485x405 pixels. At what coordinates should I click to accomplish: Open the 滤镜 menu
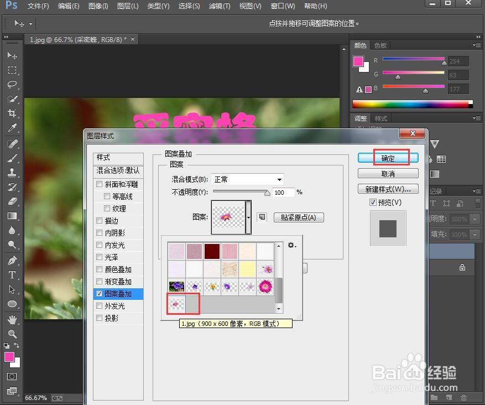(218, 6)
